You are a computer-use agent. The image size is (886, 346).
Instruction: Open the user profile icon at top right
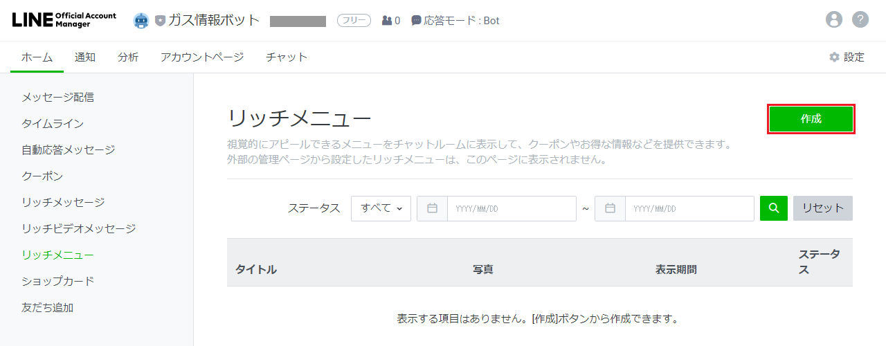(x=834, y=19)
